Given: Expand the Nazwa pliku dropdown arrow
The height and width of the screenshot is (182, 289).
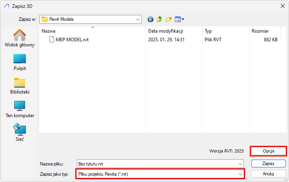Looking at the screenshot, I should 240,164.
